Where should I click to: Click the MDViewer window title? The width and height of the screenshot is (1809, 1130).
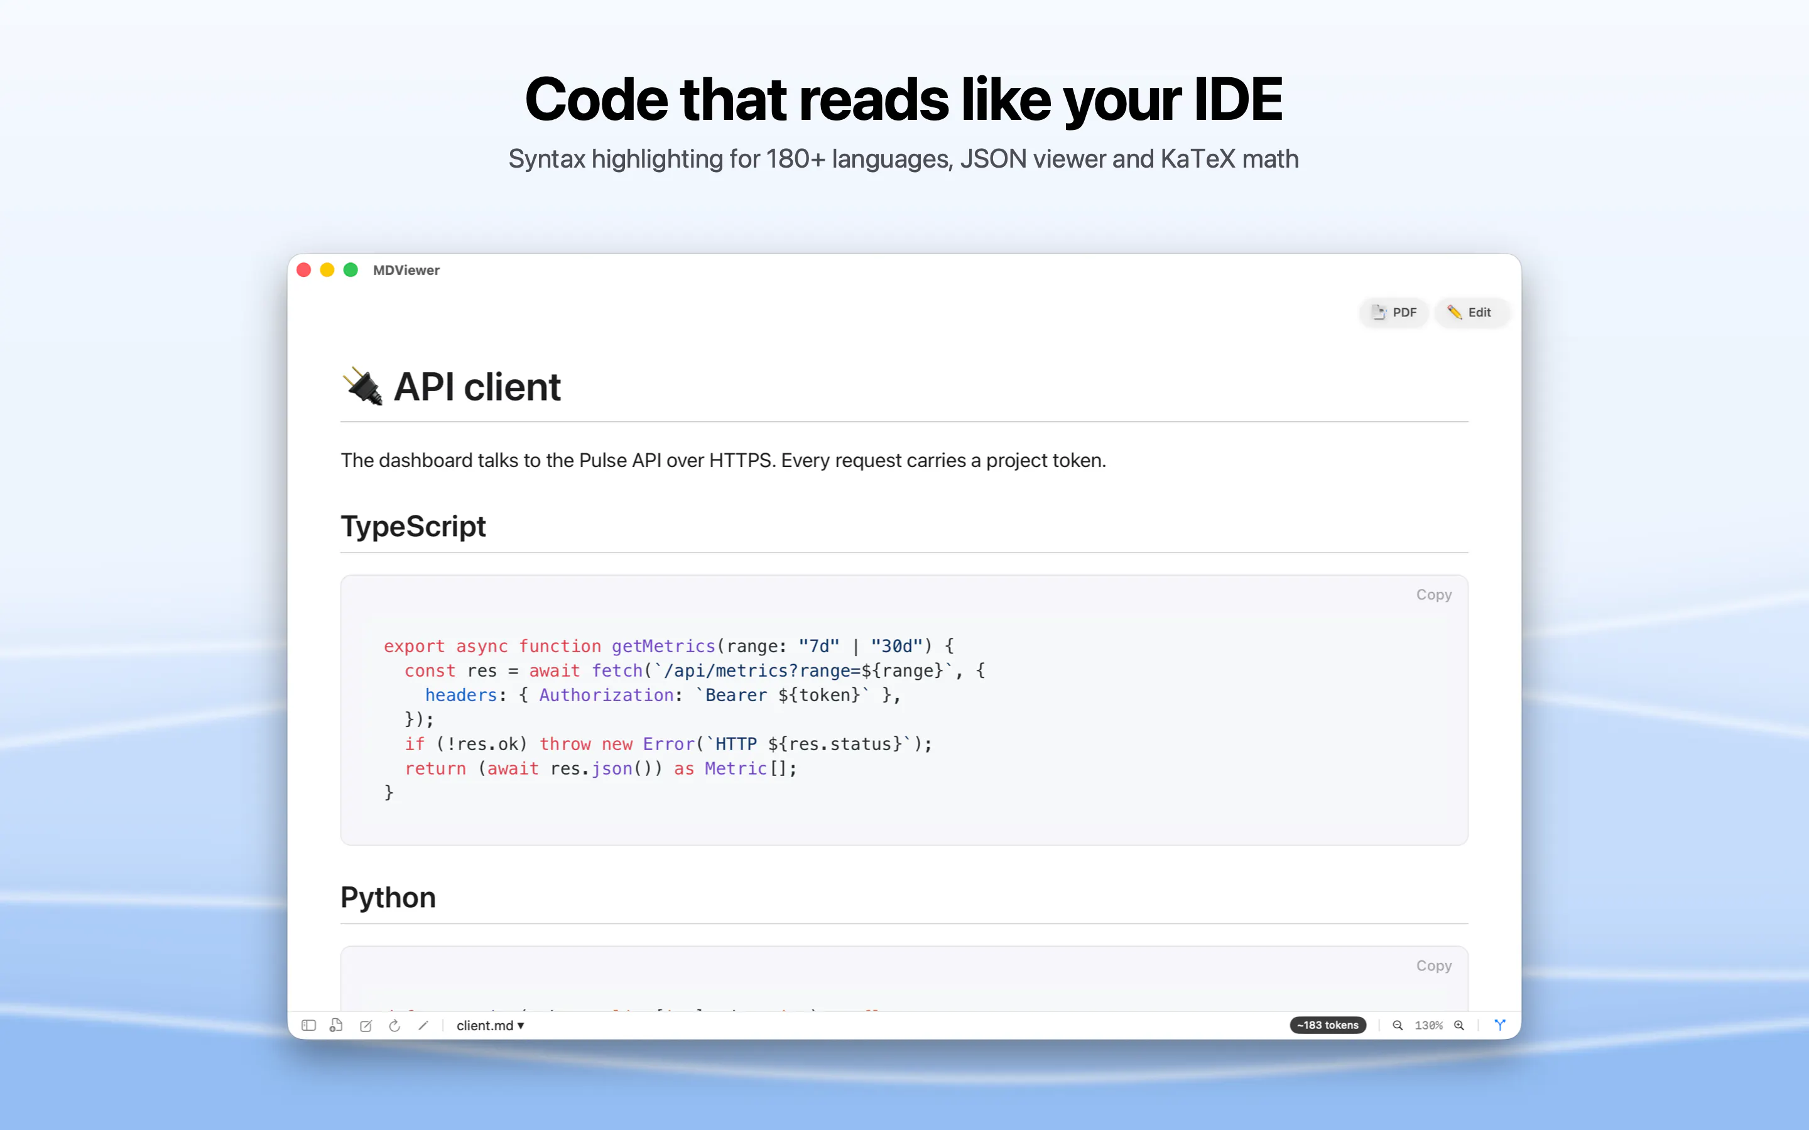[x=406, y=271]
